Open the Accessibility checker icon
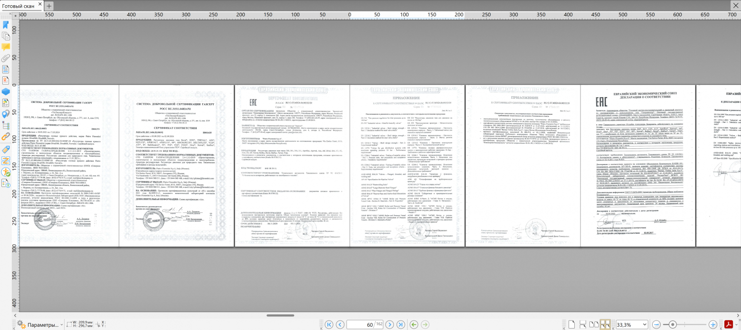741x330 pixels. [x=6, y=172]
